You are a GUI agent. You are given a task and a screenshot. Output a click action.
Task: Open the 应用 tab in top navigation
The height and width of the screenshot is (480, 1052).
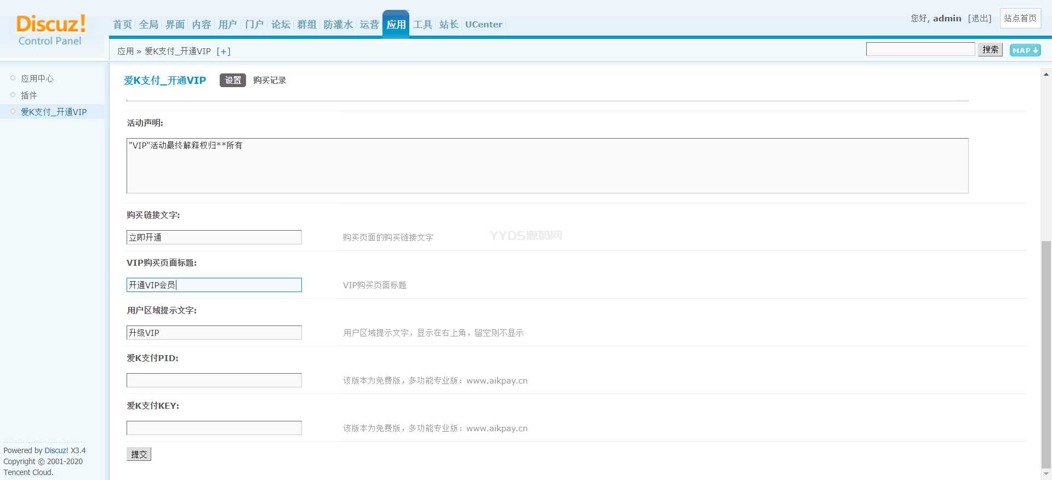[396, 25]
